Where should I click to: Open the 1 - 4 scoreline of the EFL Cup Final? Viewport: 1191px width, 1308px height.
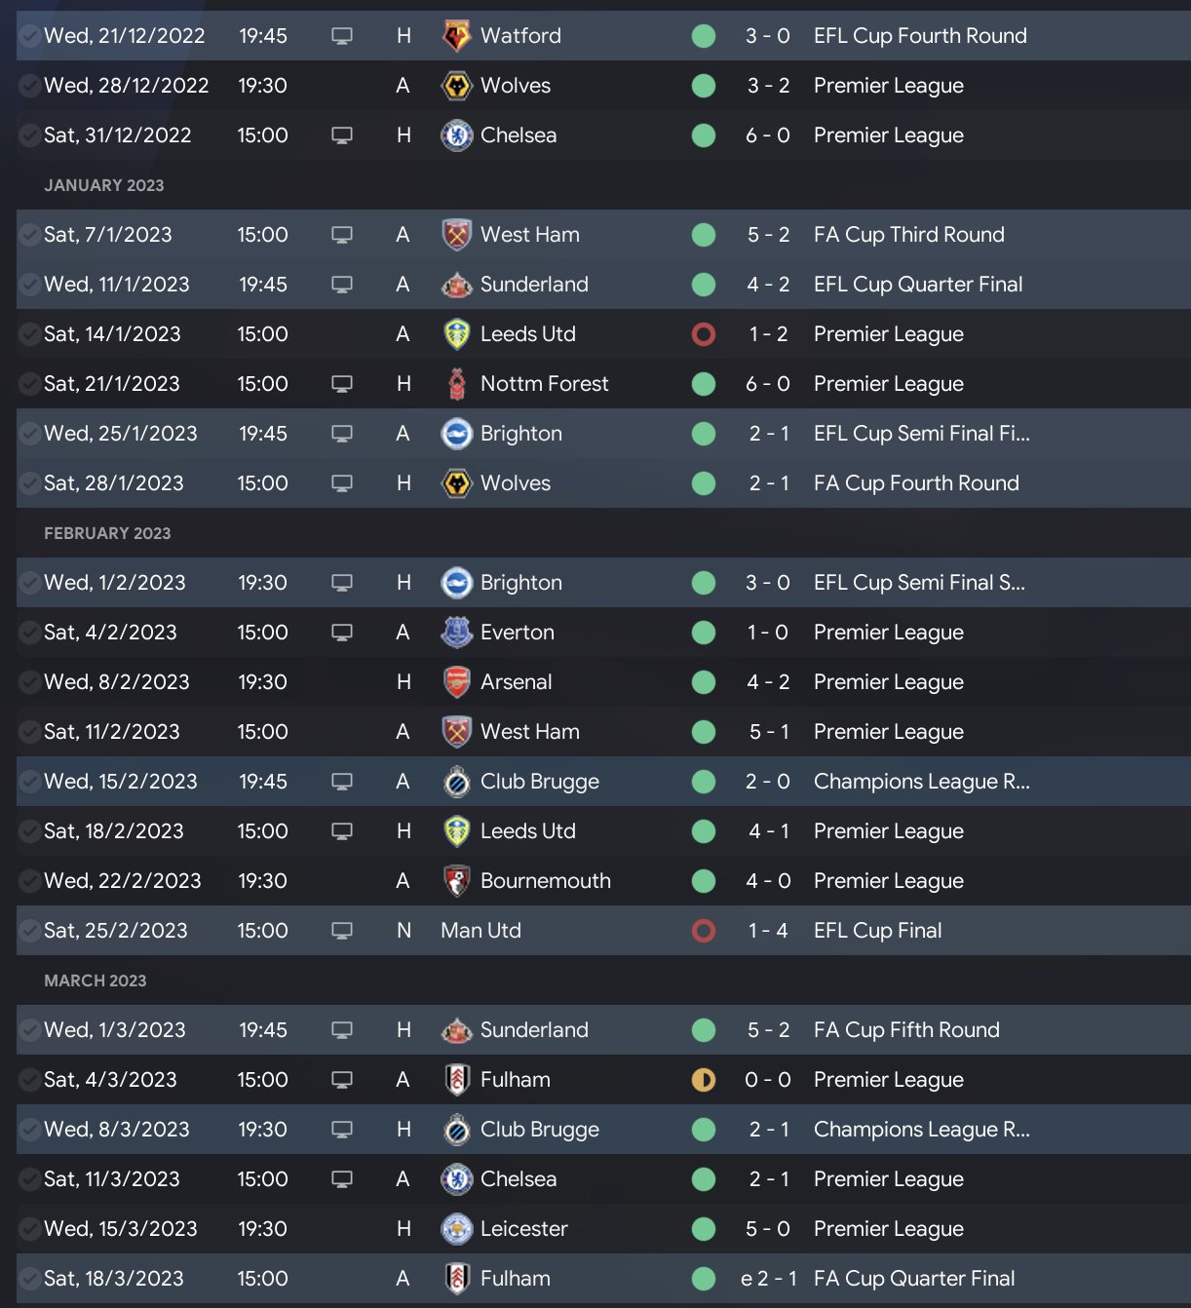tap(768, 931)
